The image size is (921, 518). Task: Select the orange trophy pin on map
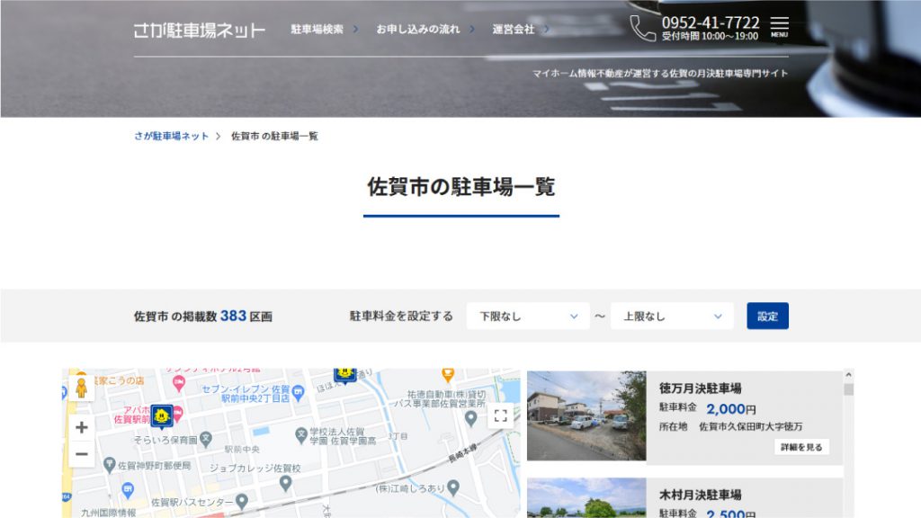[x=448, y=374]
